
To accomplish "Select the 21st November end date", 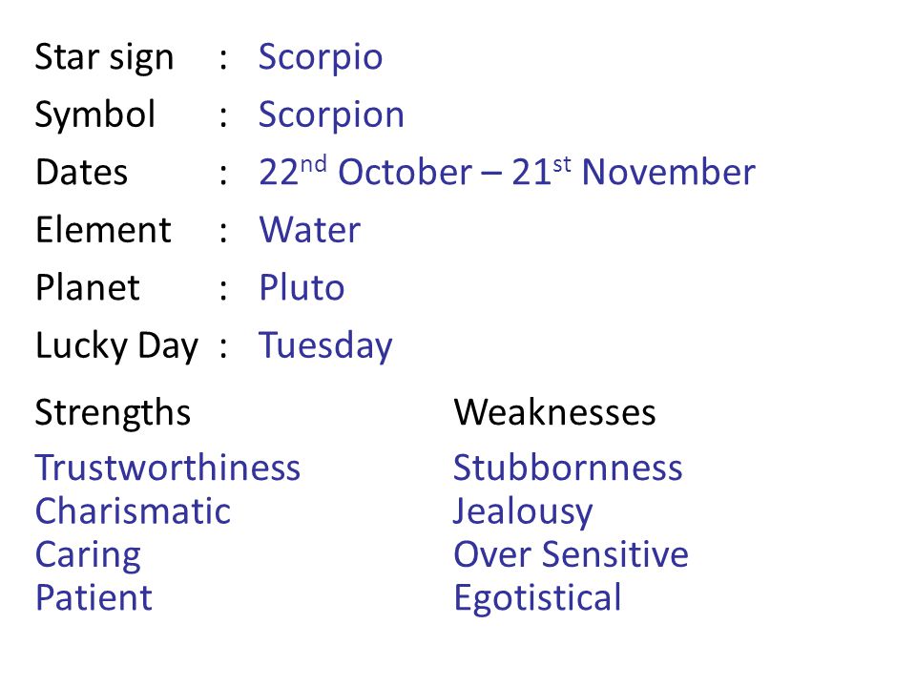I will coord(634,171).
